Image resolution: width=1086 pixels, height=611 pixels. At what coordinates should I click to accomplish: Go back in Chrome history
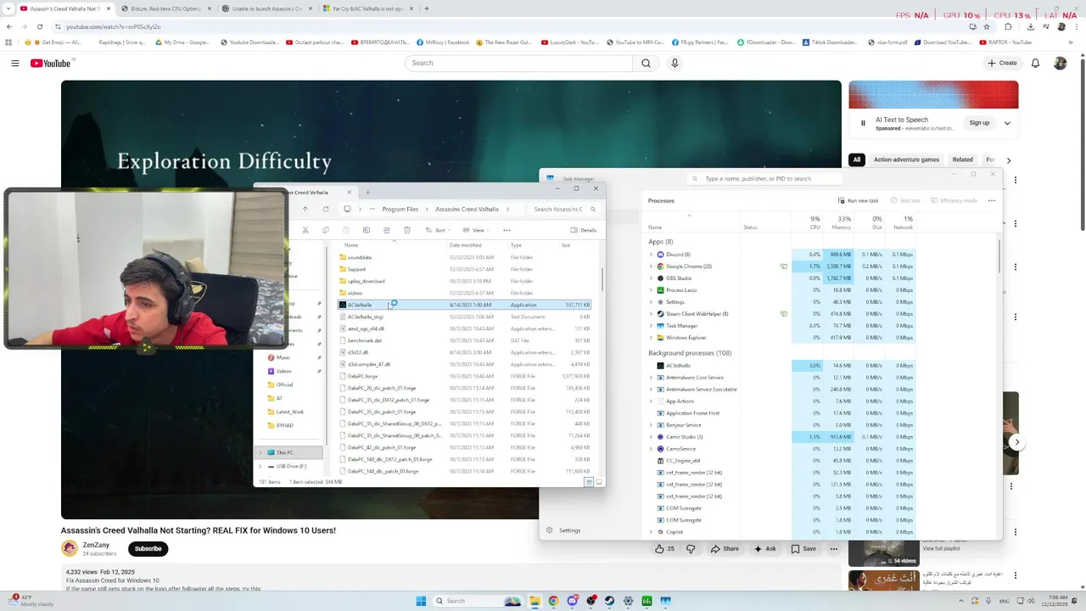9,26
